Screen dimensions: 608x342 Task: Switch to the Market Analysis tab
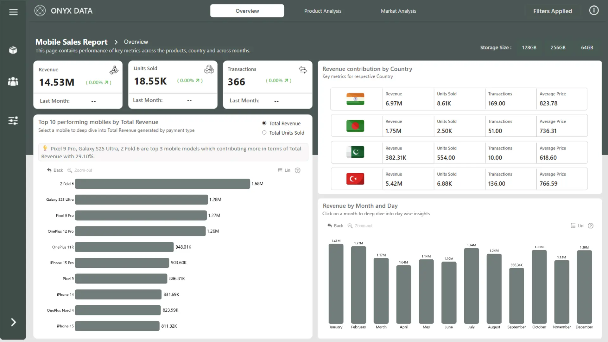coord(398,11)
